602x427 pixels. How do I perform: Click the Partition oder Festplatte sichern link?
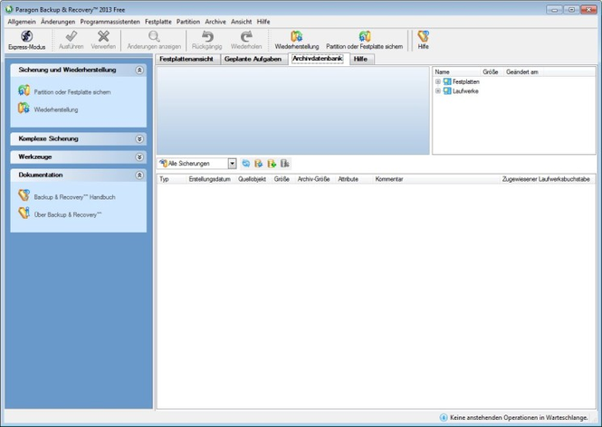pyautogui.click(x=72, y=92)
